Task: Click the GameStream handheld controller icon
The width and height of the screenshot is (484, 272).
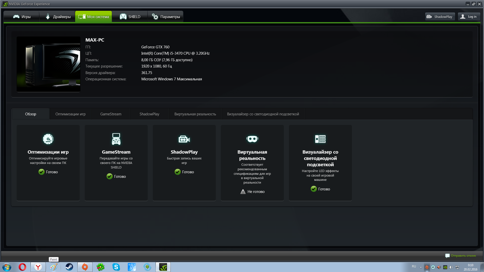Action: 116,139
